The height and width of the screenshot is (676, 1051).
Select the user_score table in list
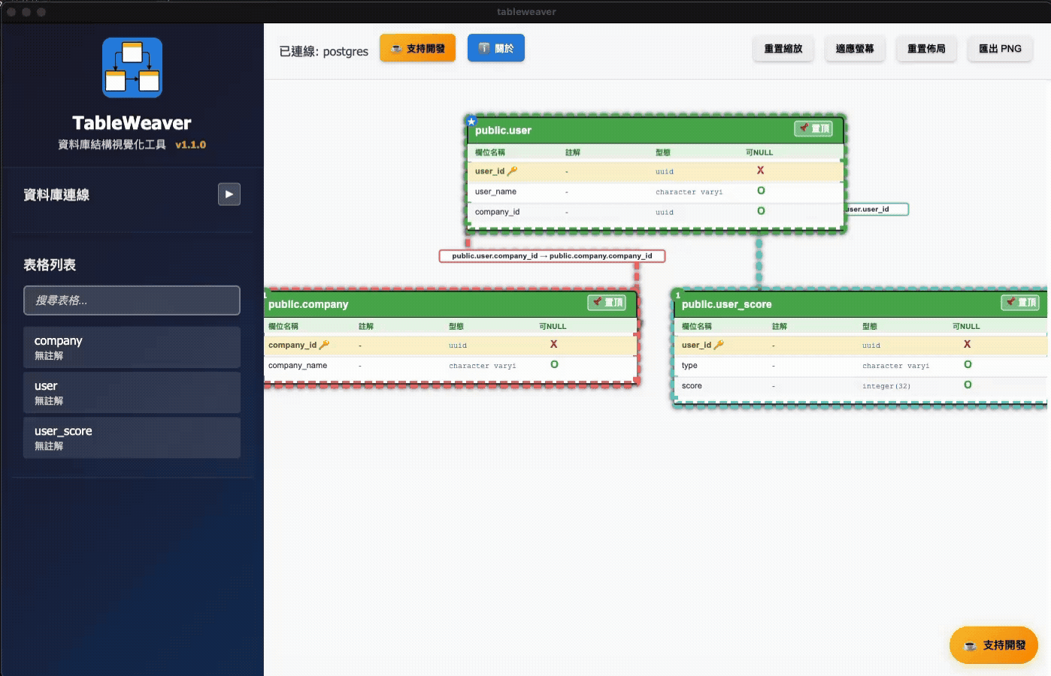(x=132, y=437)
